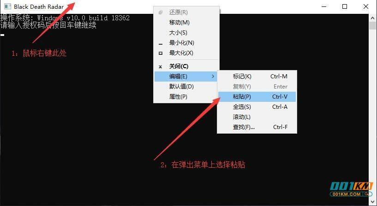Maximize the window from the title bar
The height and width of the screenshot is (206, 377).
[x=345, y=6]
